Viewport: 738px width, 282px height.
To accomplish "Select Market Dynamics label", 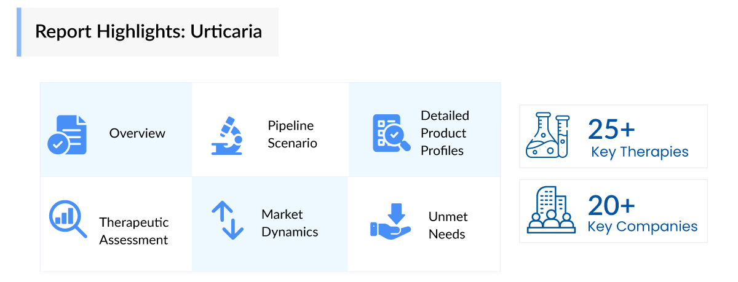I will tap(290, 223).
